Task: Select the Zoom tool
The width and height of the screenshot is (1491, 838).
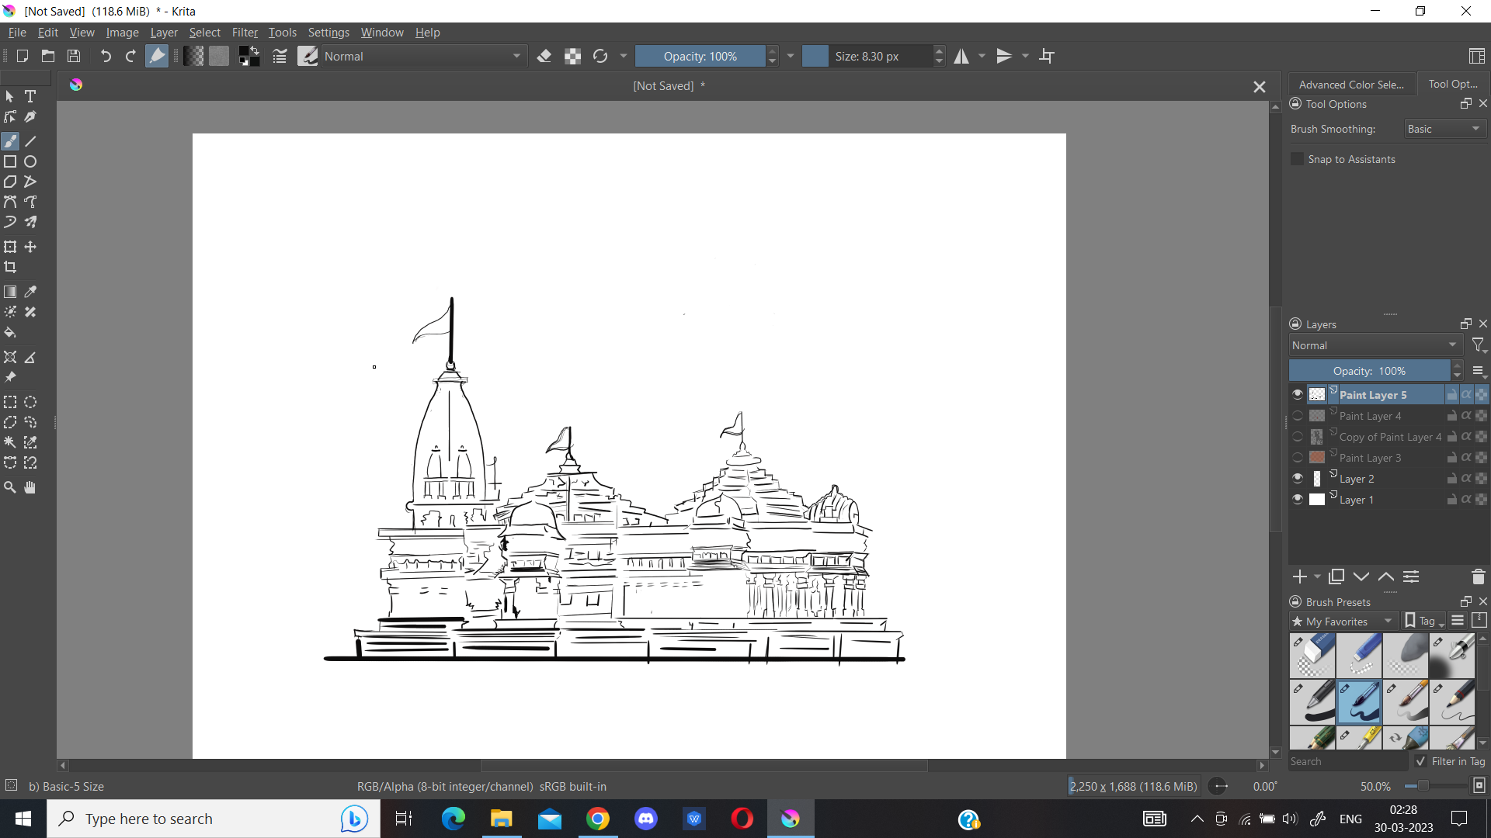Action: pyautogui.click(x=10, y=487)
